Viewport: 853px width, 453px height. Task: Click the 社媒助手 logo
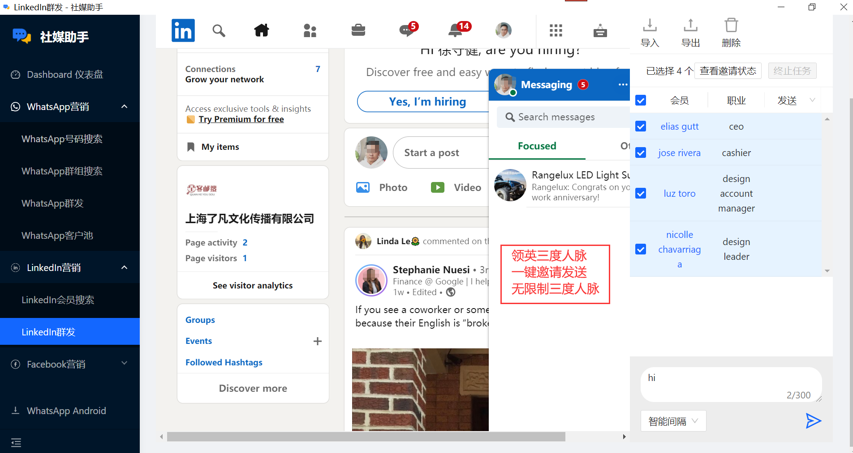22,36
